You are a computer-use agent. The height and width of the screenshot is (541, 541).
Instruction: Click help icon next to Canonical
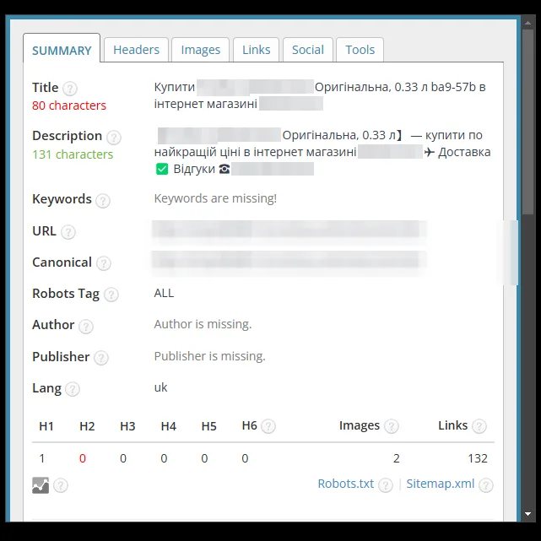click(104, 263)
